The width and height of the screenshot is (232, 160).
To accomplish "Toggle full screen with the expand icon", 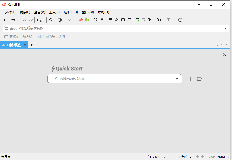I will (x=96, y=20).
